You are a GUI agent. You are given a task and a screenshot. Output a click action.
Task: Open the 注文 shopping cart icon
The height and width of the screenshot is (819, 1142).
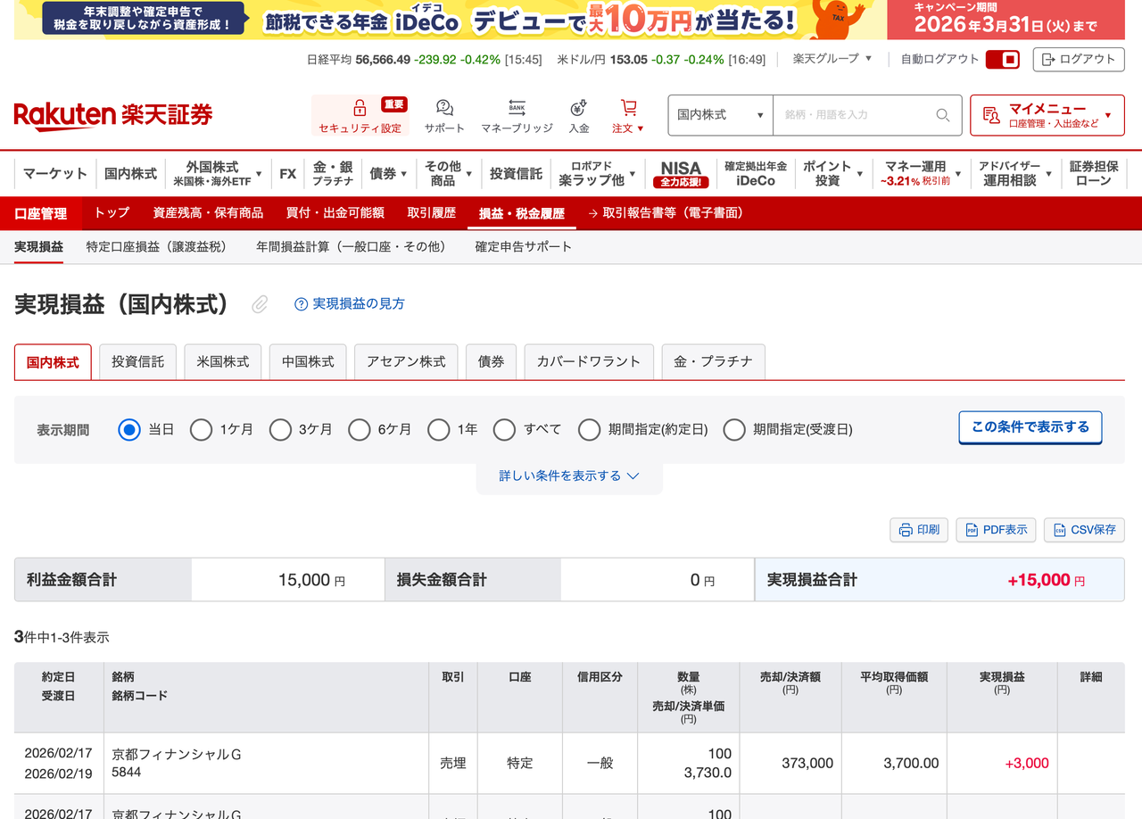tap(627, 105)
